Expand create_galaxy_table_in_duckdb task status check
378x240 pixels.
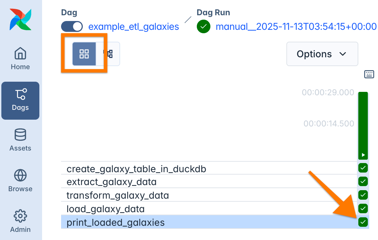tap(363, 168)
